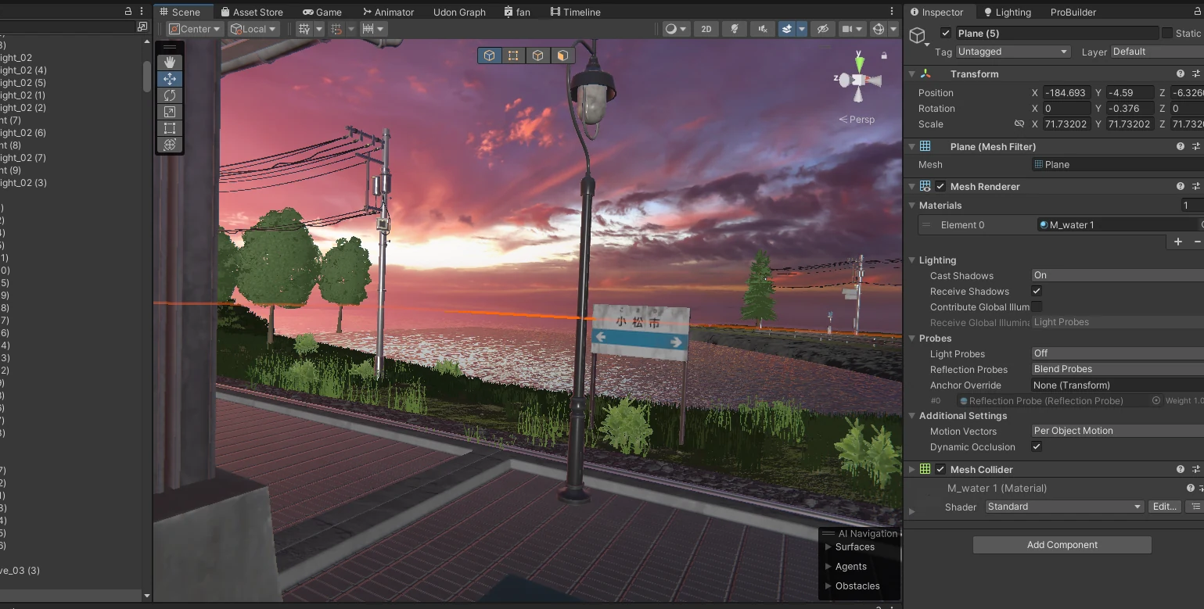The height and width of the screenshot is (609, 1204).
Task: Open the Center pivot mode dropdown
Action: point(195,29)
